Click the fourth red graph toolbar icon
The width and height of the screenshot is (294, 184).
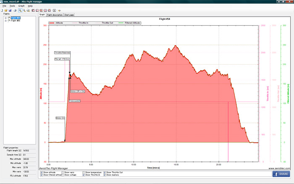point(45,11)
